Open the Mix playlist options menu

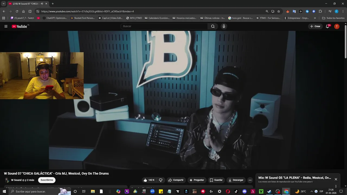tap(336, 186)
